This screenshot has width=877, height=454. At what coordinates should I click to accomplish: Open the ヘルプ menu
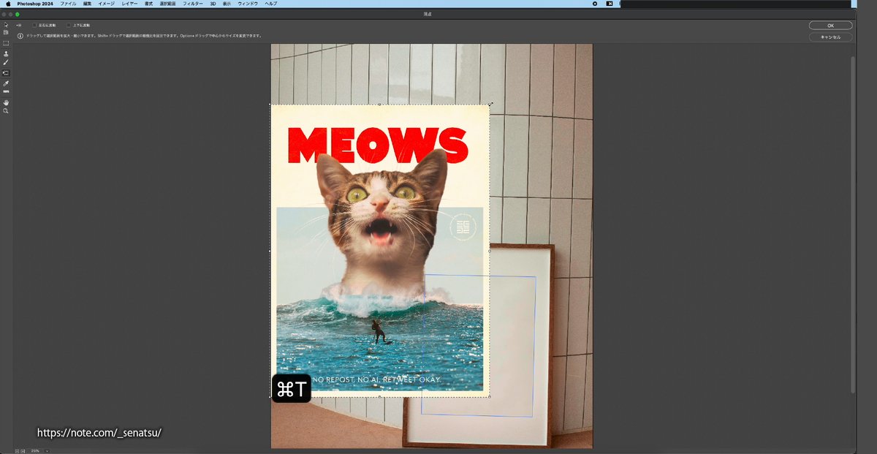click(270, 4)
